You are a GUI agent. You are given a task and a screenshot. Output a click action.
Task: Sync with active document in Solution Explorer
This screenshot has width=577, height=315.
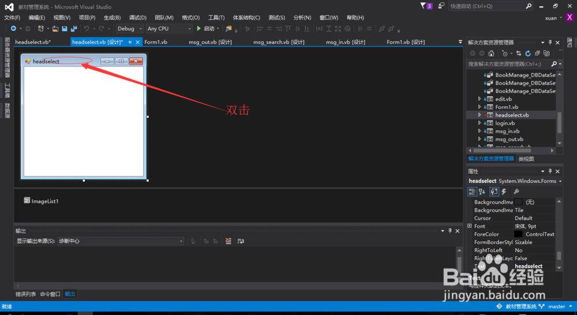[519, 53]
